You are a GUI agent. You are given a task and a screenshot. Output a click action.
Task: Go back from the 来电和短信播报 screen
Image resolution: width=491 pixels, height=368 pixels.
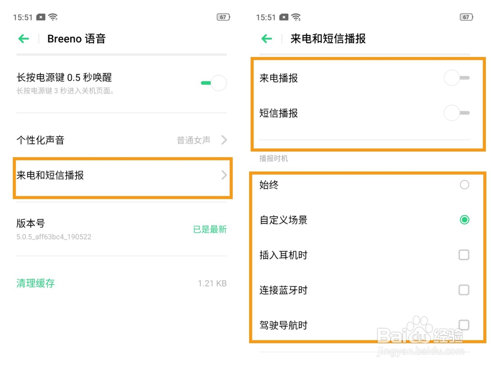267,39
